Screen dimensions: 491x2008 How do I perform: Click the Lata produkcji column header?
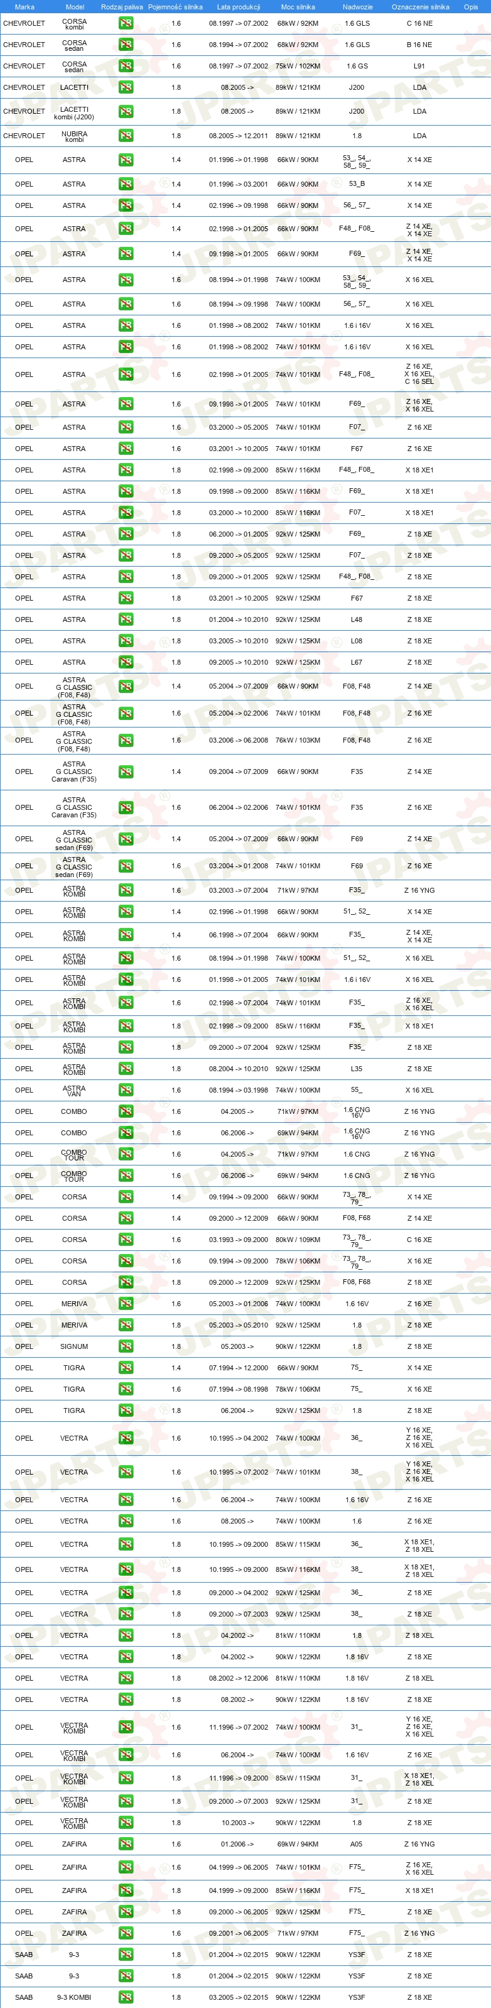[x=239, y=7]
